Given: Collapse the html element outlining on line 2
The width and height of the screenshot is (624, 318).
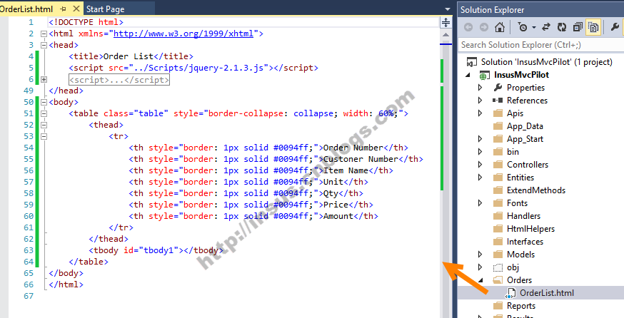Looking at the screenshot, I should pyautogui.click(x=44, y=34).
